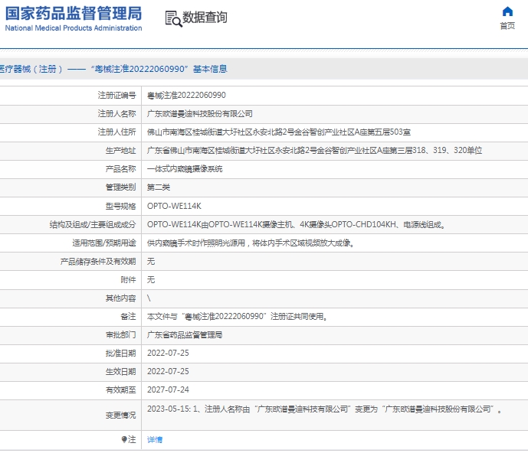This screenshot has width=528, height=453.
Task: Click the 注册人住所 row label
Action: [116, 132]
